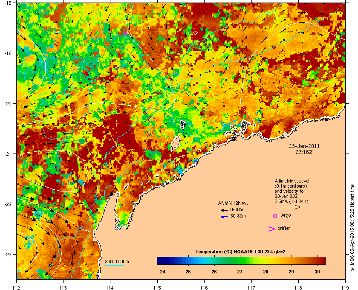Image resolution: width=358 pixels, height=290 pixels.
Task: Click the temperature color bar at 27
Action: coord(240,261)
